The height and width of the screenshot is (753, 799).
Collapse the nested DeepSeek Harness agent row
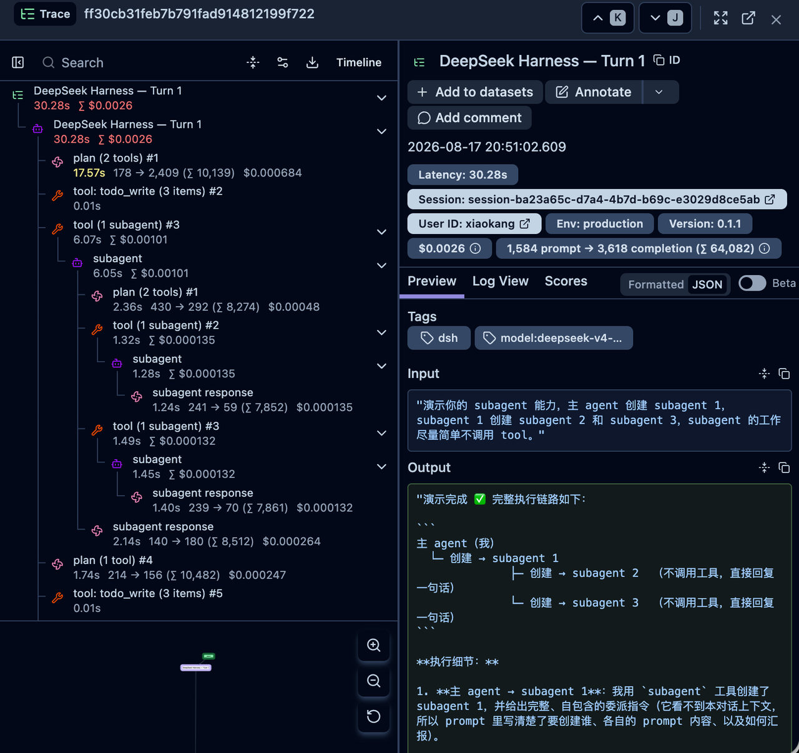(381, 132)
